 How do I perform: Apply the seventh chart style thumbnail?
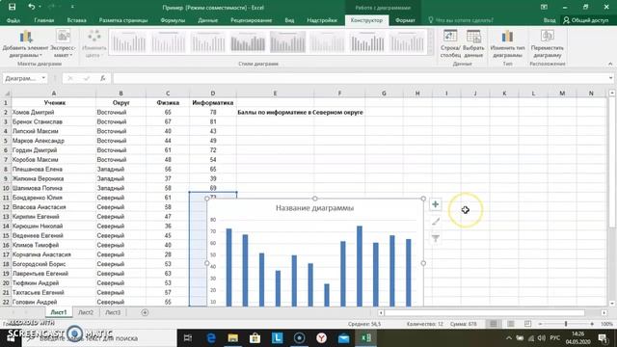[x=367, y=42]
